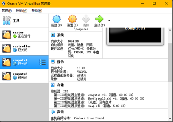
Task: Click the boot order value 光驱, 硬盘, 网络
Action: coord(80,45)
